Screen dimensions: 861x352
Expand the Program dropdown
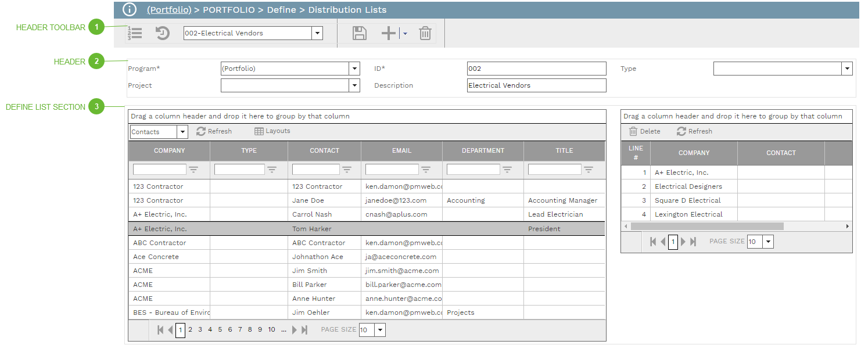pos(354,69)
